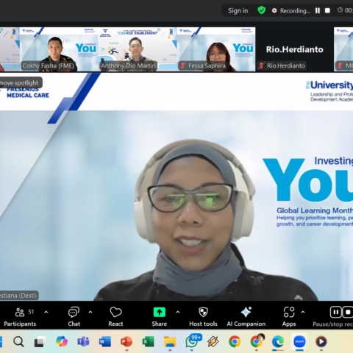Viewport: 353px width, 353px height.
Task: Open Windows taskbar Search
Action: pos(18,341)
